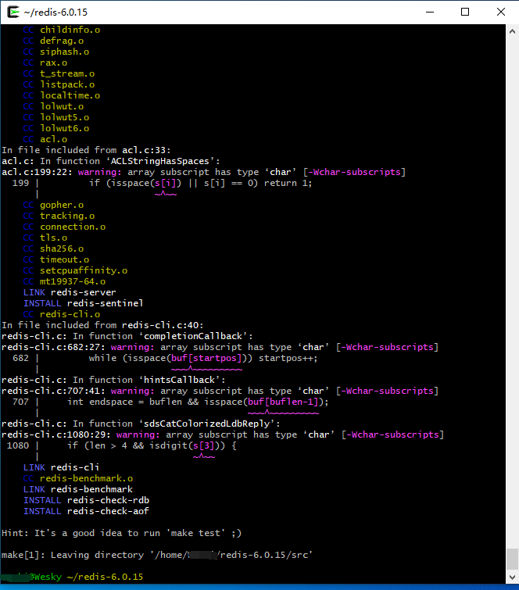Click the 'defrag.o' output line
The width and height of the screenshot is (519, 590).
click(x=53, y=41)
